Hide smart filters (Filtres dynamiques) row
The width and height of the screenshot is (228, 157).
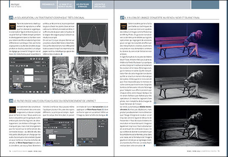[x=48, y=136]
